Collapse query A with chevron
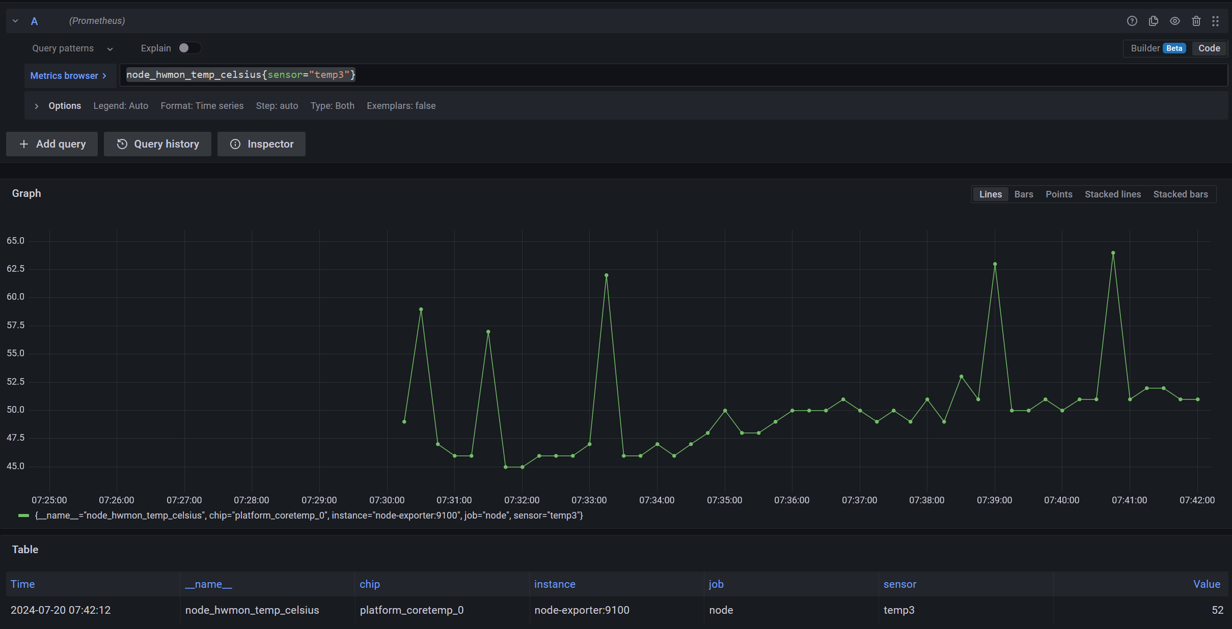 pyautogui.click(x=15, y=21)
